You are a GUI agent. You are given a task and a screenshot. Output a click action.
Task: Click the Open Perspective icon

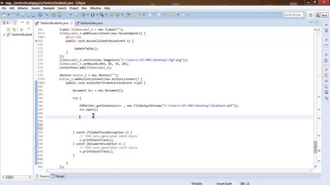(x=311, y=15)
